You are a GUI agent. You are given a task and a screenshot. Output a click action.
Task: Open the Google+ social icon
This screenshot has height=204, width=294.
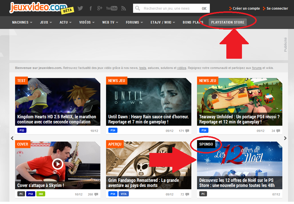100,8
